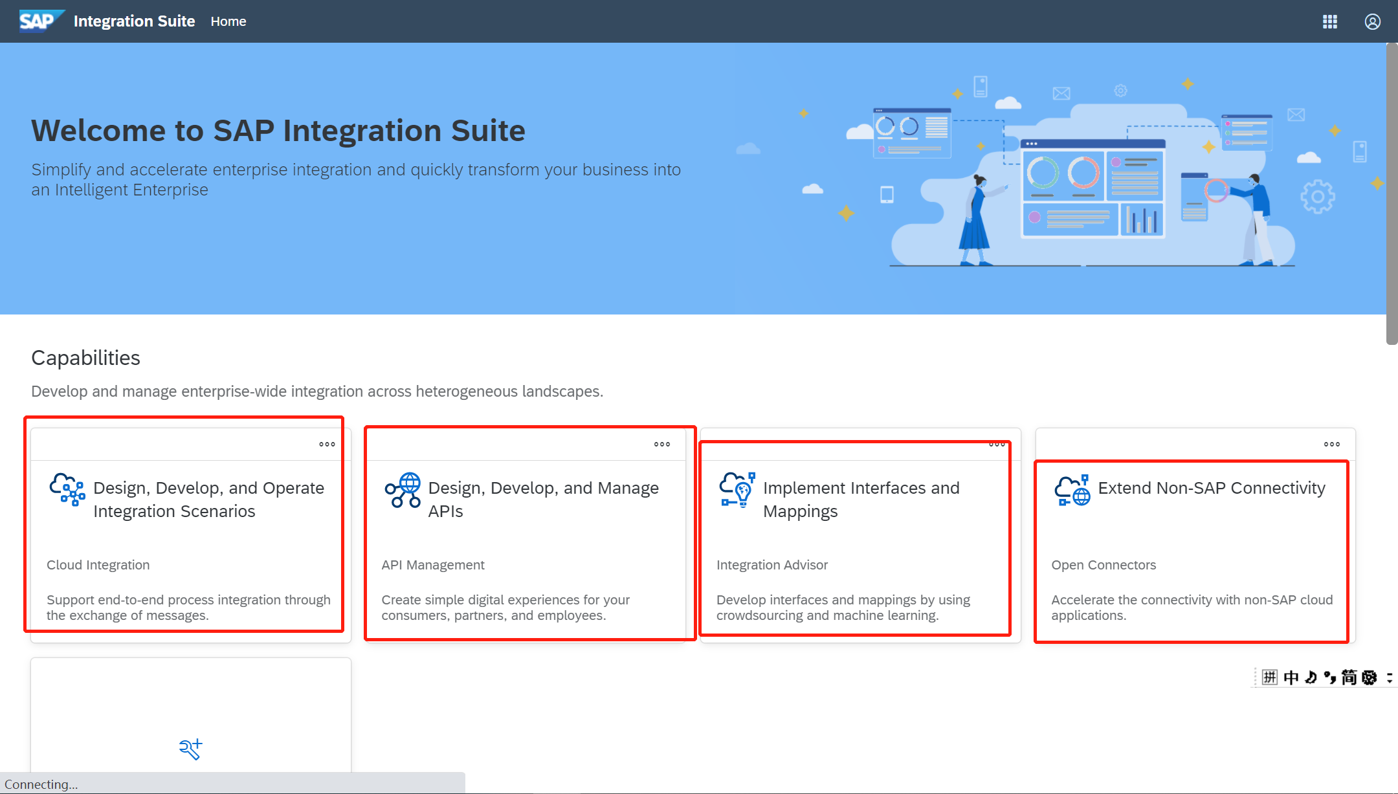Open the product switcher grid icon
The width and height of the screenshot is (1398, 794).
[1330, 21]
